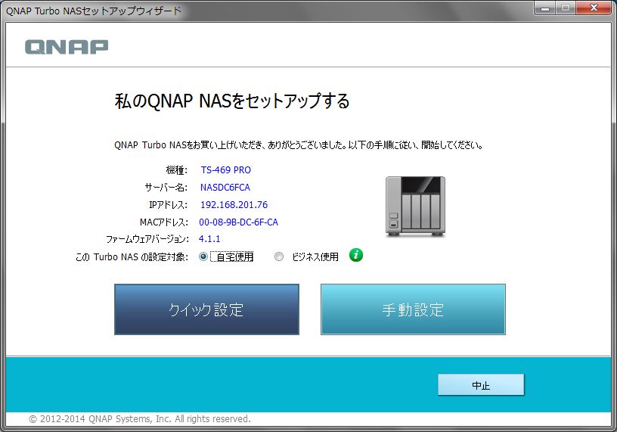Click the copyright notice text

tap(140, 418)
